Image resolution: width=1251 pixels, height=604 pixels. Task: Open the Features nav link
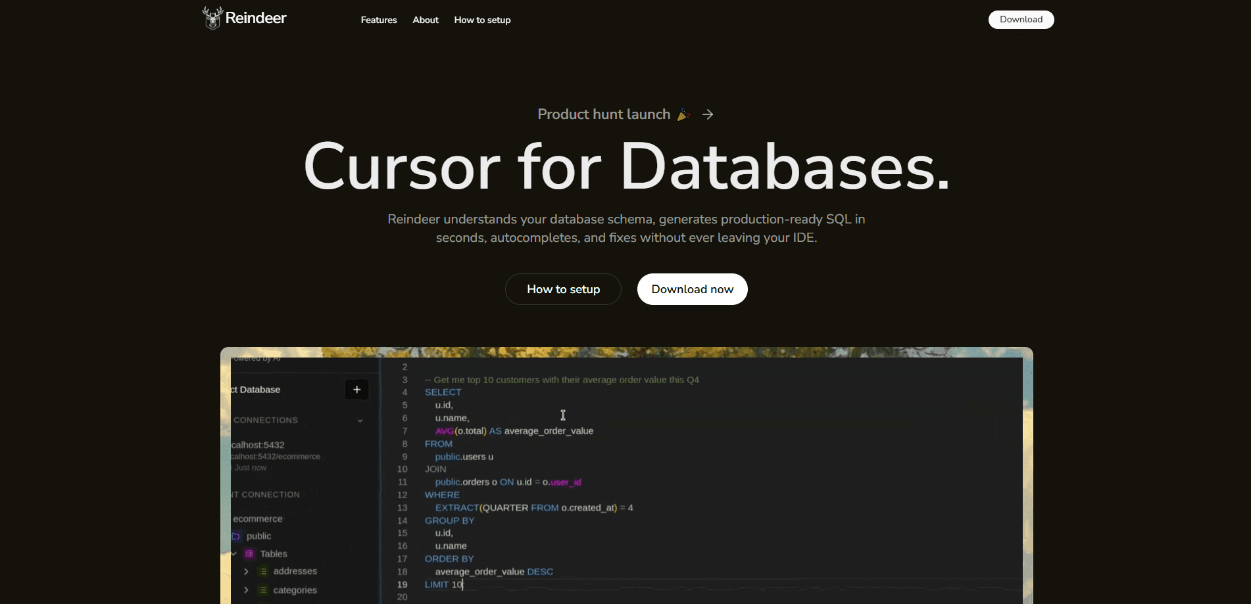379,20
